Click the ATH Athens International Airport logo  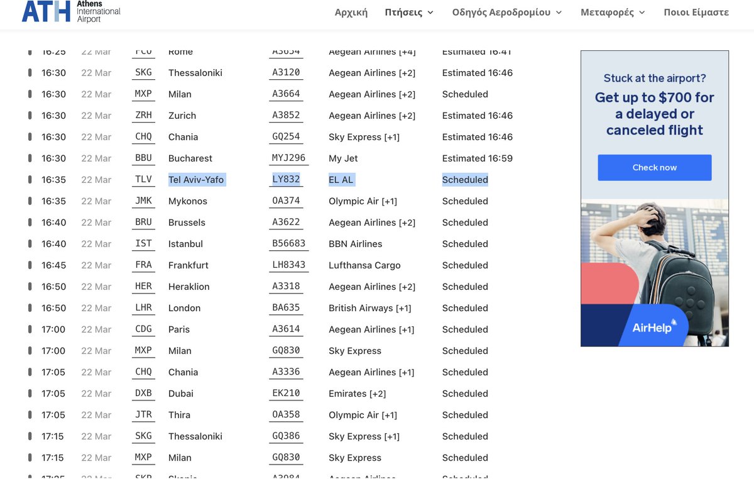click(71, 11)
